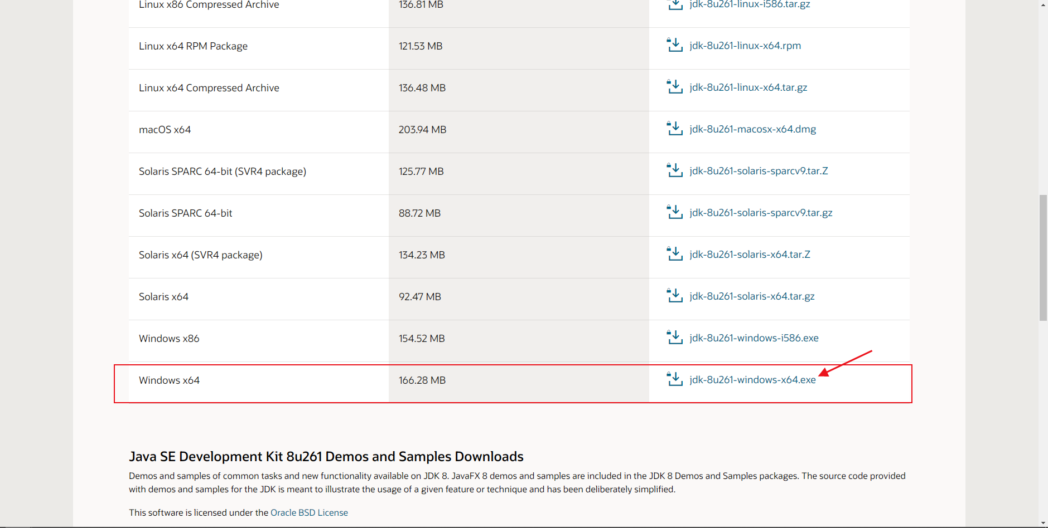Click download icon for solaris-sparcv9.tar.Z
The image size is (1048, 528).
point(675,170)
